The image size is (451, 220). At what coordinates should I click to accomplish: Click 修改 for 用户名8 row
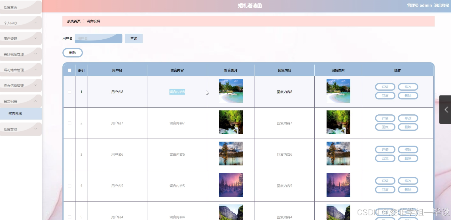(x=408, y=87)
